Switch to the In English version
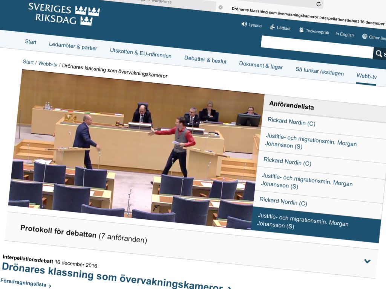The width and height of the screenshot is (386, 289). [x=345, y=34]
